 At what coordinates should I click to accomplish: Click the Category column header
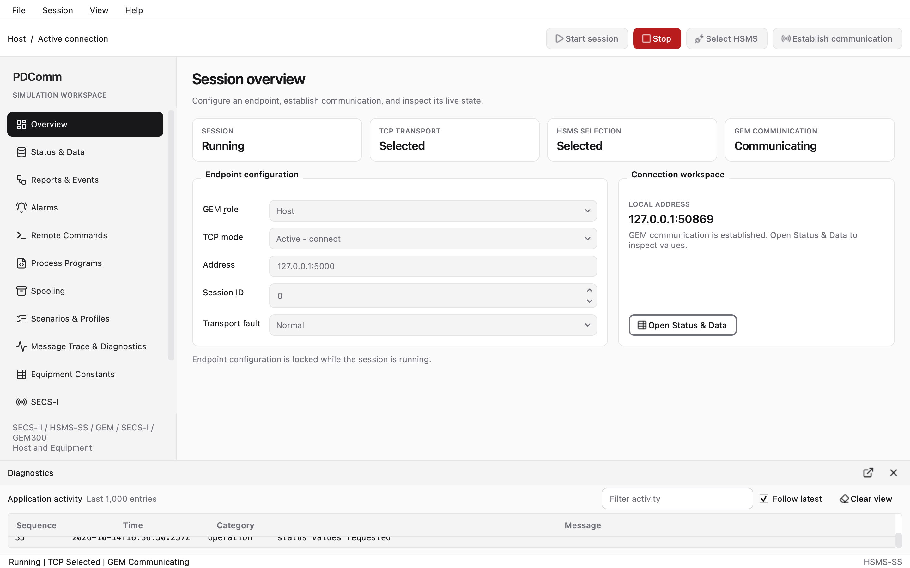[235, 525]
